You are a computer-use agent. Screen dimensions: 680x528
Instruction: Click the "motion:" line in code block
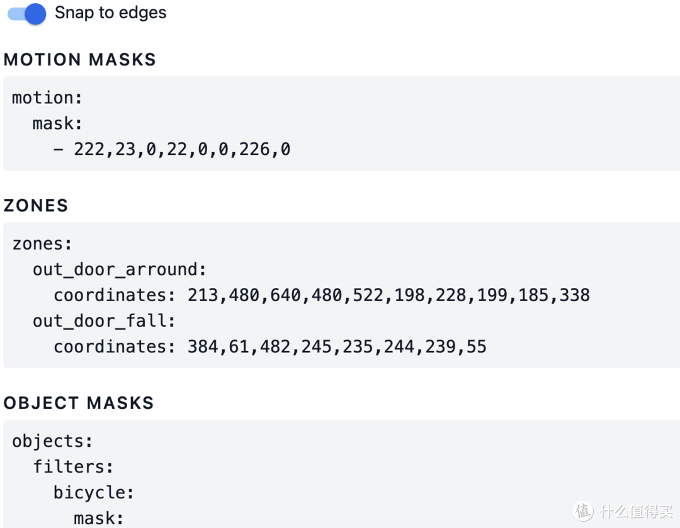coord(47,98)
